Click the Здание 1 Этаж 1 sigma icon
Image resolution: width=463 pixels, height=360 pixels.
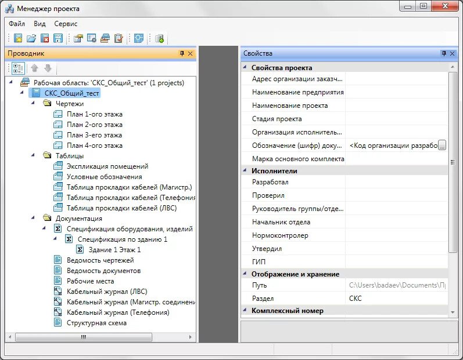pyautogui.click(x=80, y=249)
